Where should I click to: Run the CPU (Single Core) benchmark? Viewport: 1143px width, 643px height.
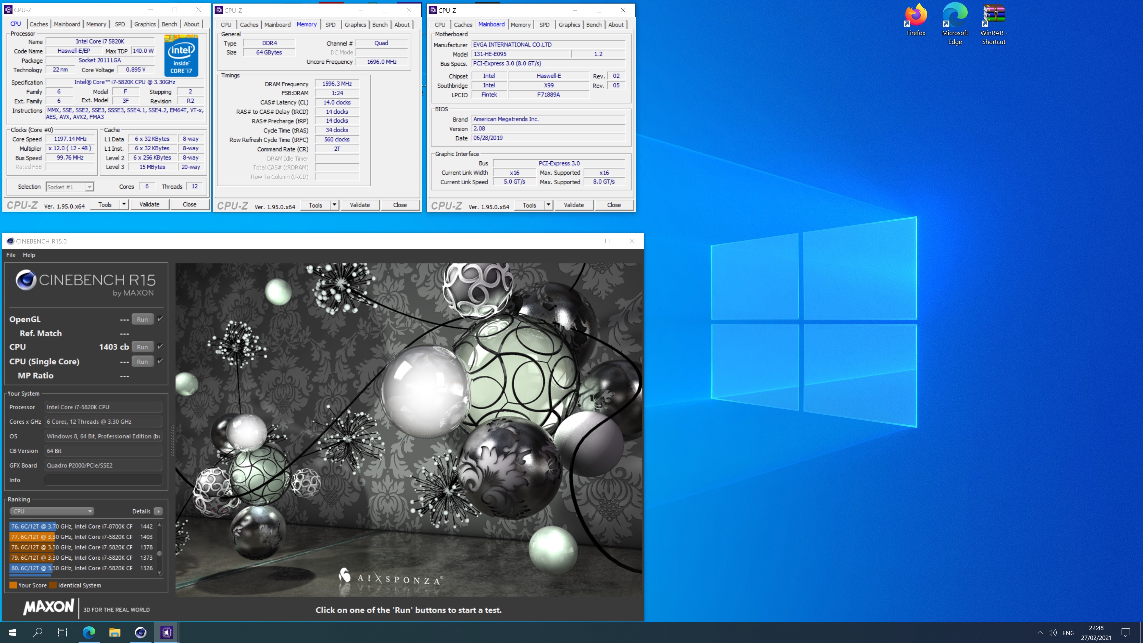(x=143, y=361)
